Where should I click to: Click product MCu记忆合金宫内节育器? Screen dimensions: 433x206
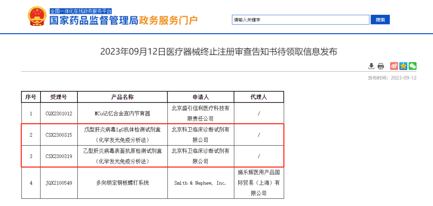coord(122,114)
